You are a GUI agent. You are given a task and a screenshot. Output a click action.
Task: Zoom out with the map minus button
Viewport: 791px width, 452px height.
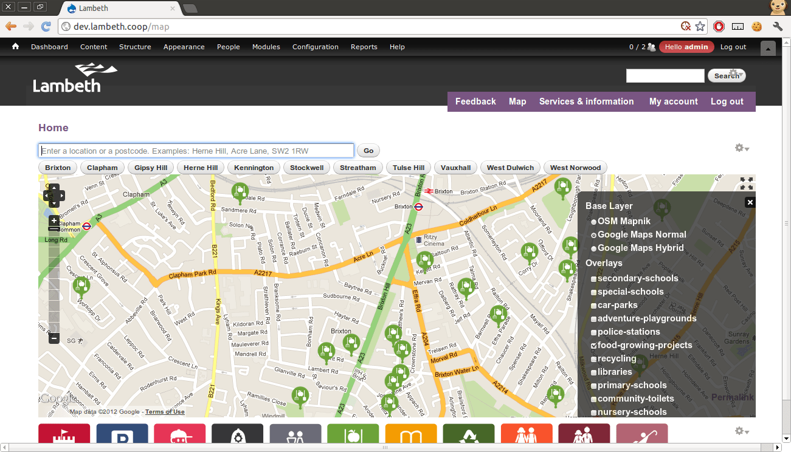[54, 338]
